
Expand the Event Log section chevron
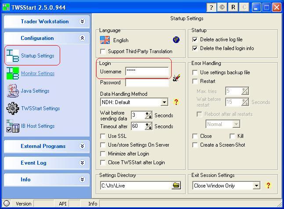pyautogui.click(x=82, y=163)
